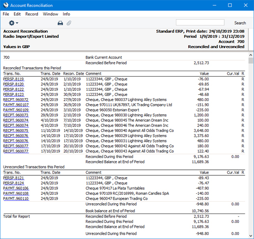The width and height of the screenshot is (254, 239).
Task: Open RECPT.960074 for Cheque 980045
Action: coord(16,120)
